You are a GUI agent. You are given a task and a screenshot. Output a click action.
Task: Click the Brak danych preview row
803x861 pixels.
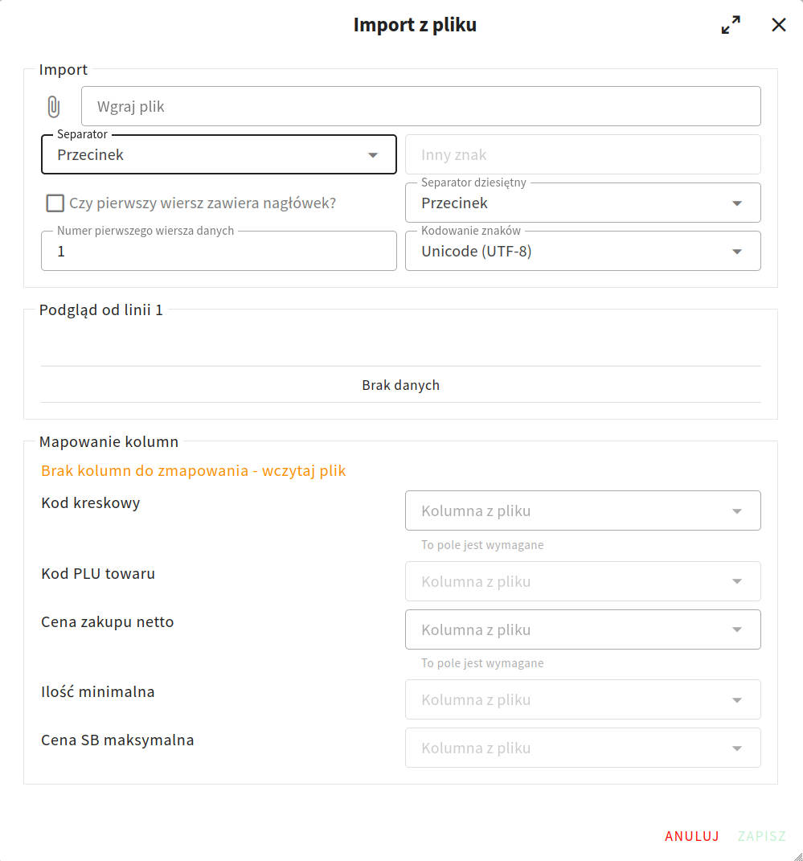400,385
